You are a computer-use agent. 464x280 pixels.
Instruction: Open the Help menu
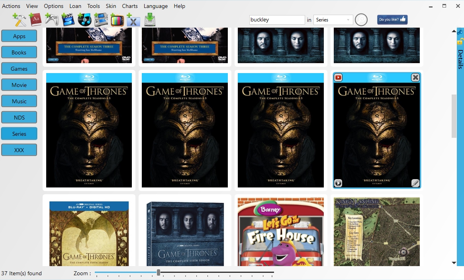pyautogui.click(x=179, y=6)
